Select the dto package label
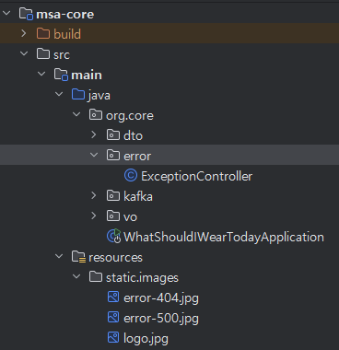Image resolution: width=339 pixels, height=350 pixels. pos(134,135)
